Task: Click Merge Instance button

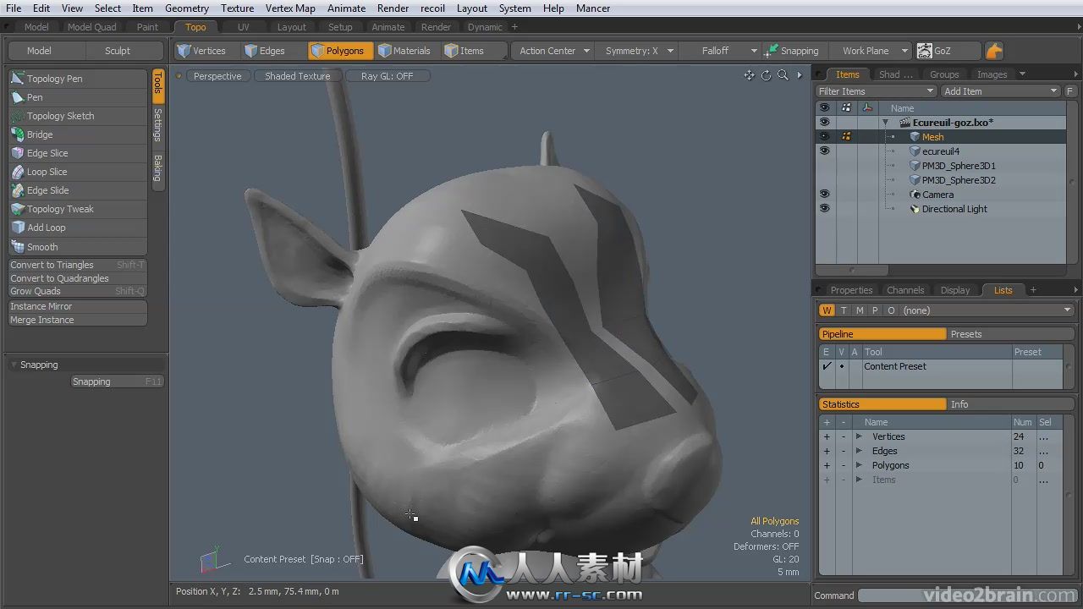Action: click(78, 320)
